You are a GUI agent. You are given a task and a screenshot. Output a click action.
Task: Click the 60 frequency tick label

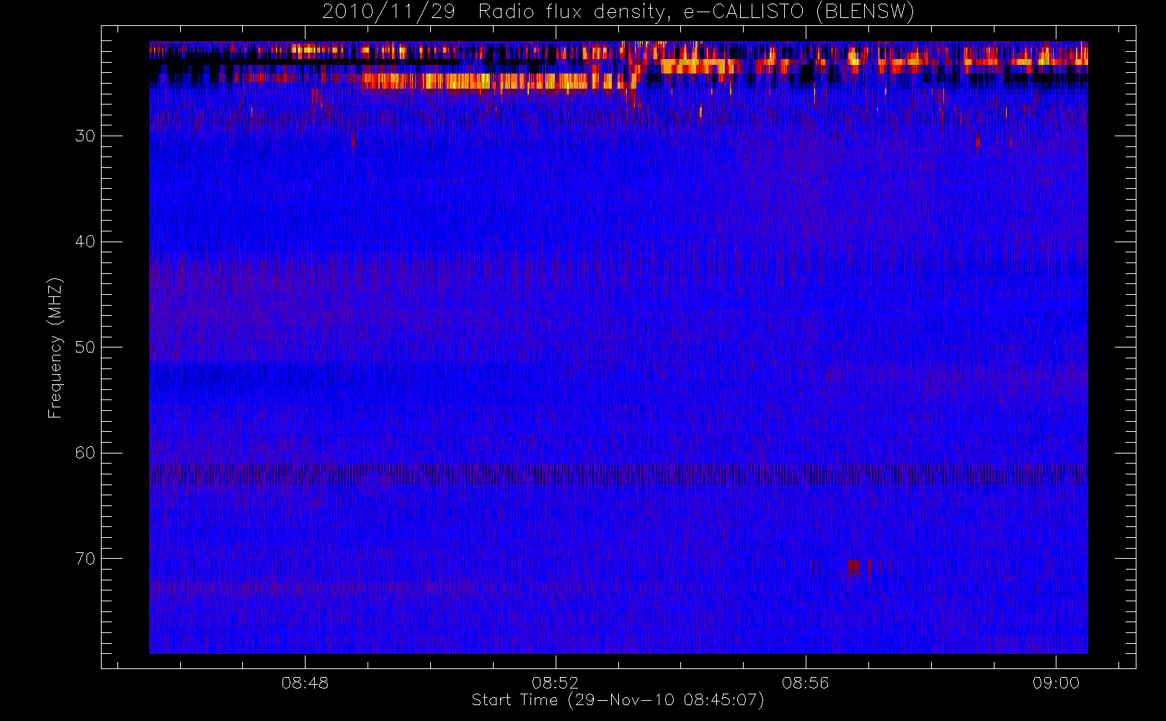(x=85, y=453)
